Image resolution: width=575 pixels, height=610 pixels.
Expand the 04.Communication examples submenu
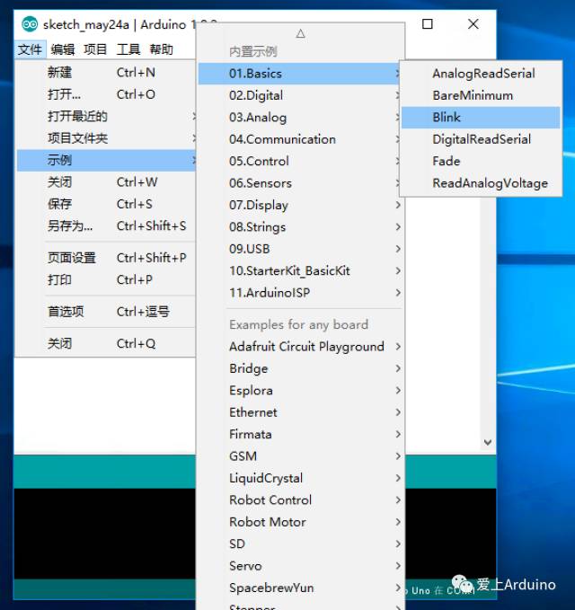point(300,139)
